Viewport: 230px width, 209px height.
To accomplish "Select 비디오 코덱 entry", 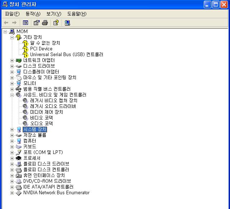I will (x=42, y=118).
